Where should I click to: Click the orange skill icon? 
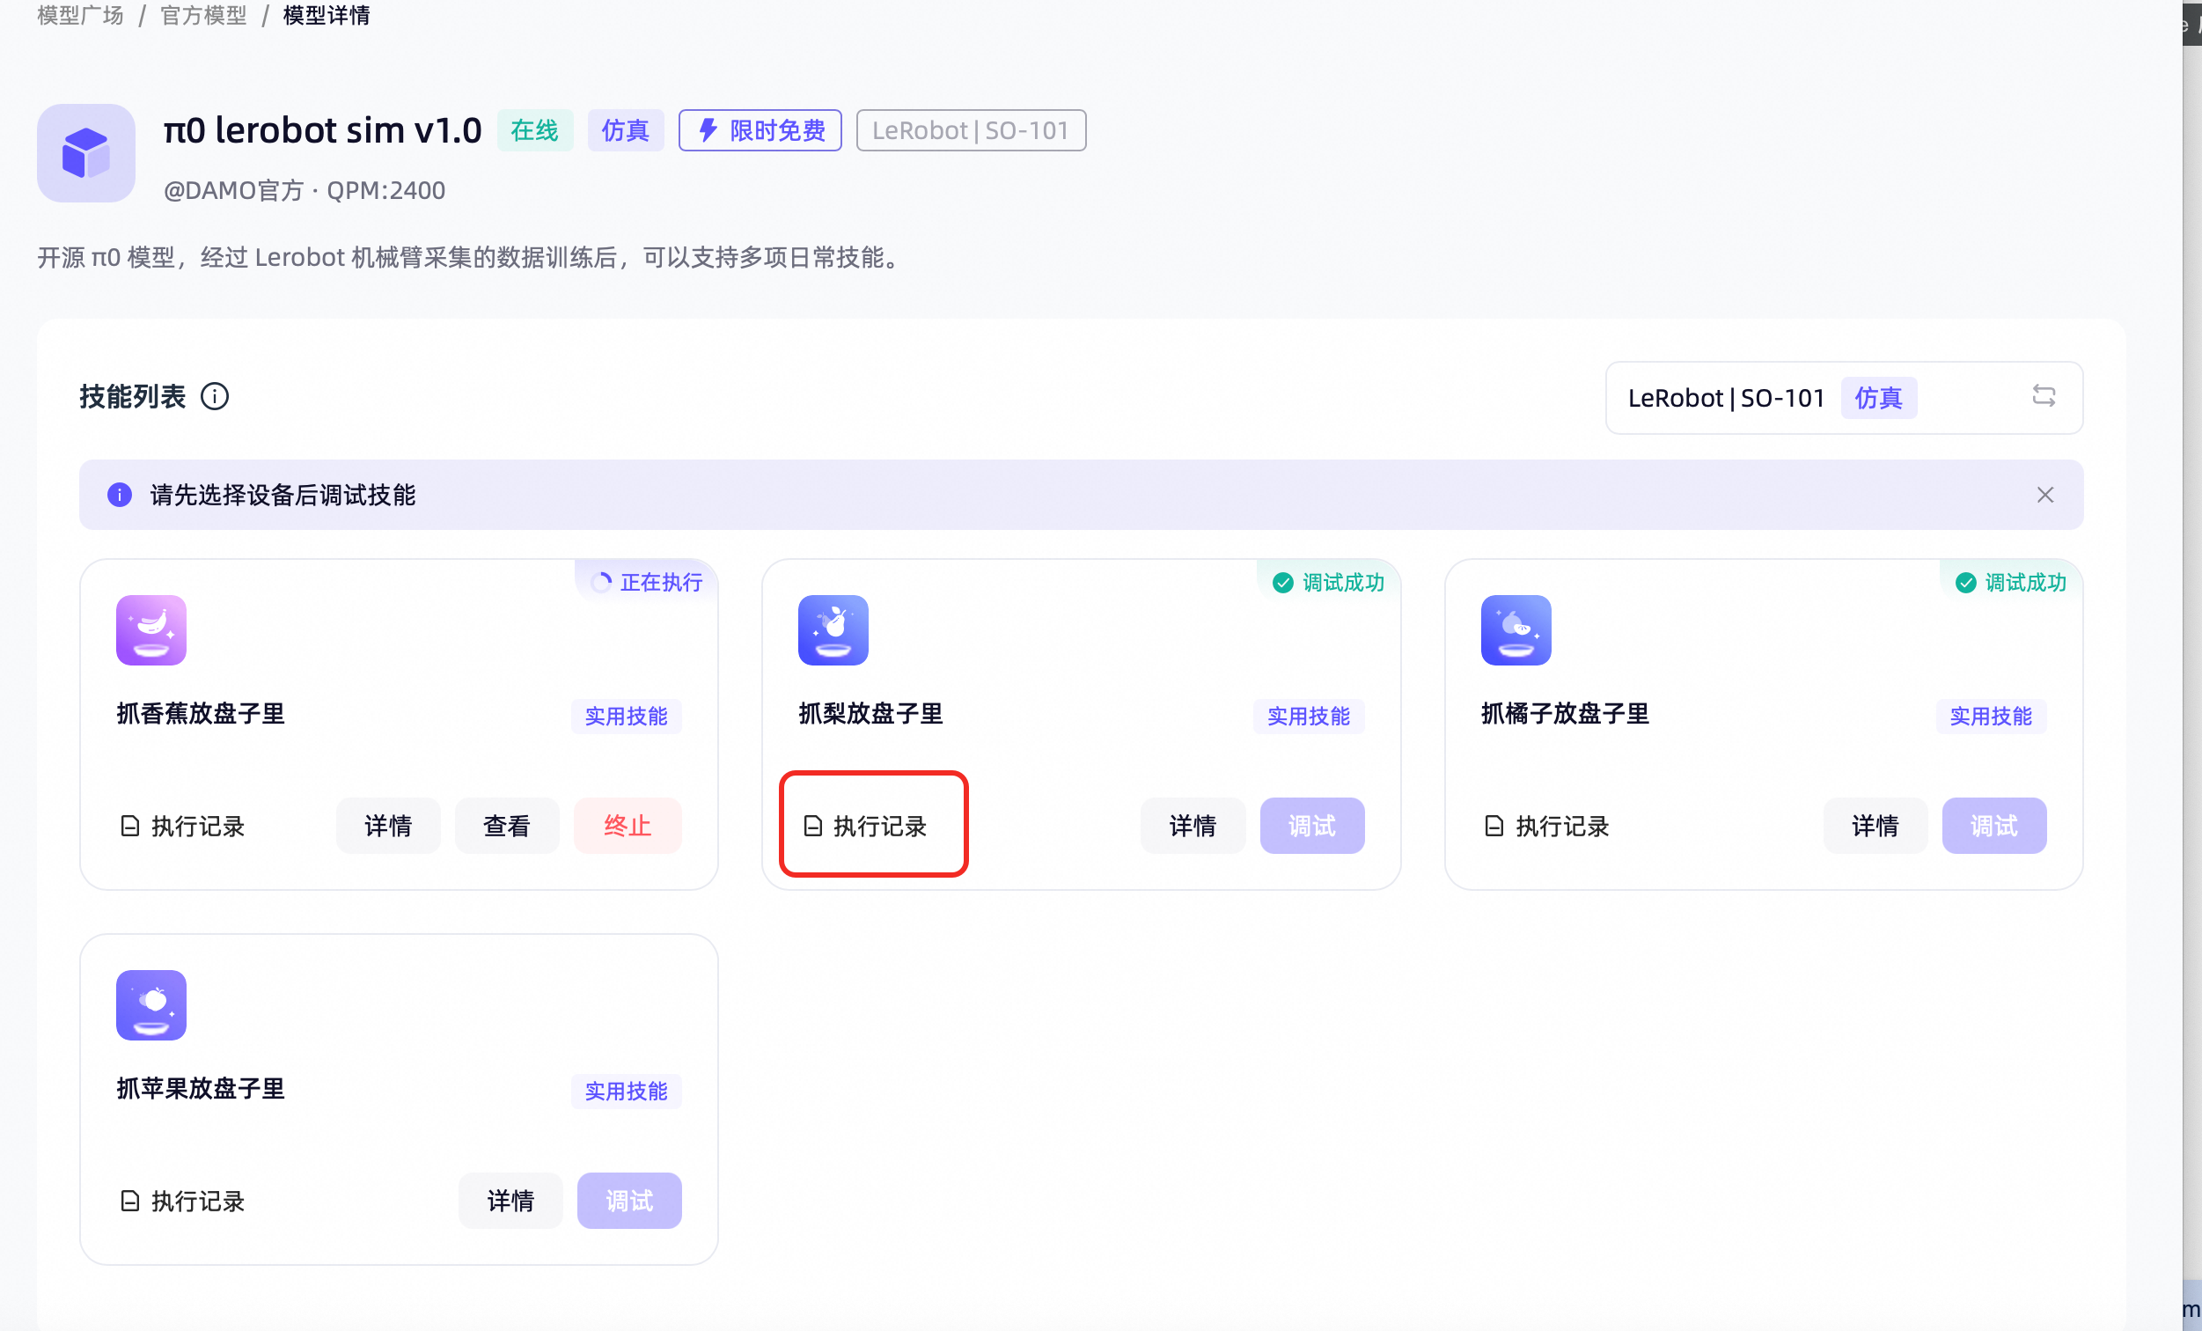(1516, 630)
